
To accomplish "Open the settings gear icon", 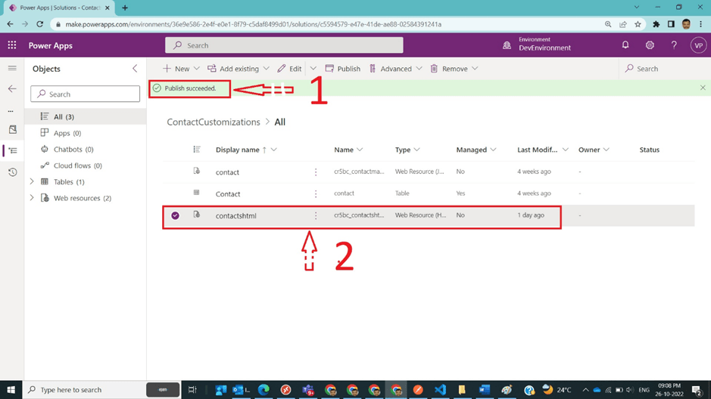I will [x=650, y=45].
